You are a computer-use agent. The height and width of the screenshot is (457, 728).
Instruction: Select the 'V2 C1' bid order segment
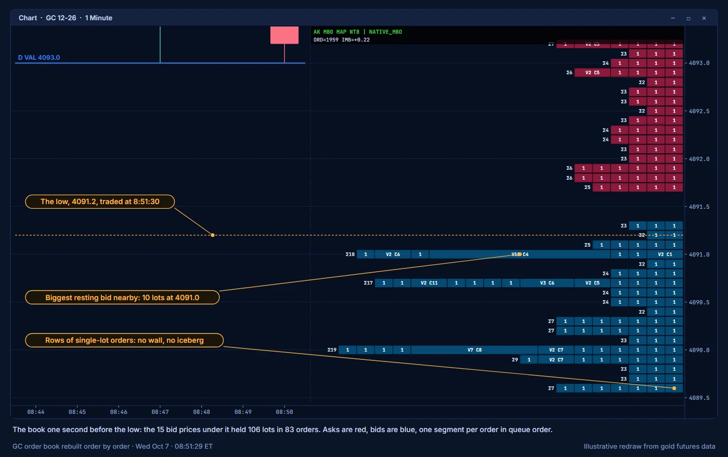[665, 254]
